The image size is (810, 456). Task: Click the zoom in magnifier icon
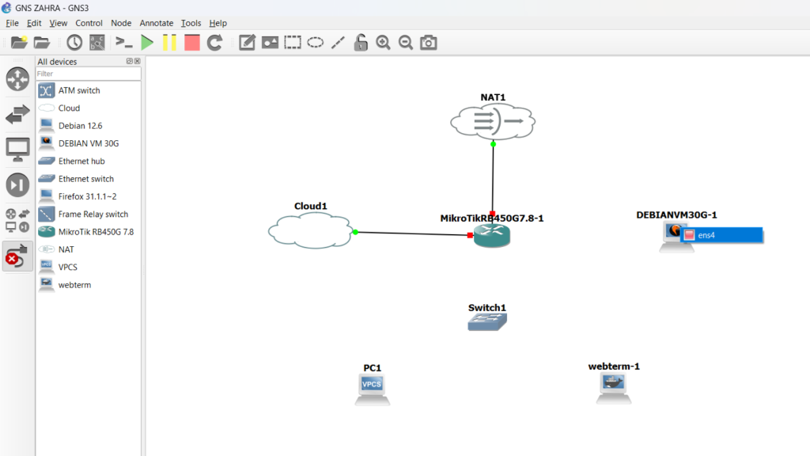(x=383, y=43)
